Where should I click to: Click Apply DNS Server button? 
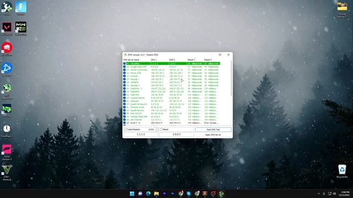pyautogui.click(x=213, y=135)
